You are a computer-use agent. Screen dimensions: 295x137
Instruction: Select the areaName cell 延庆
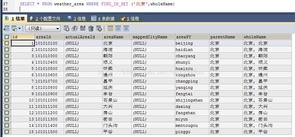(x=117, y=87)
